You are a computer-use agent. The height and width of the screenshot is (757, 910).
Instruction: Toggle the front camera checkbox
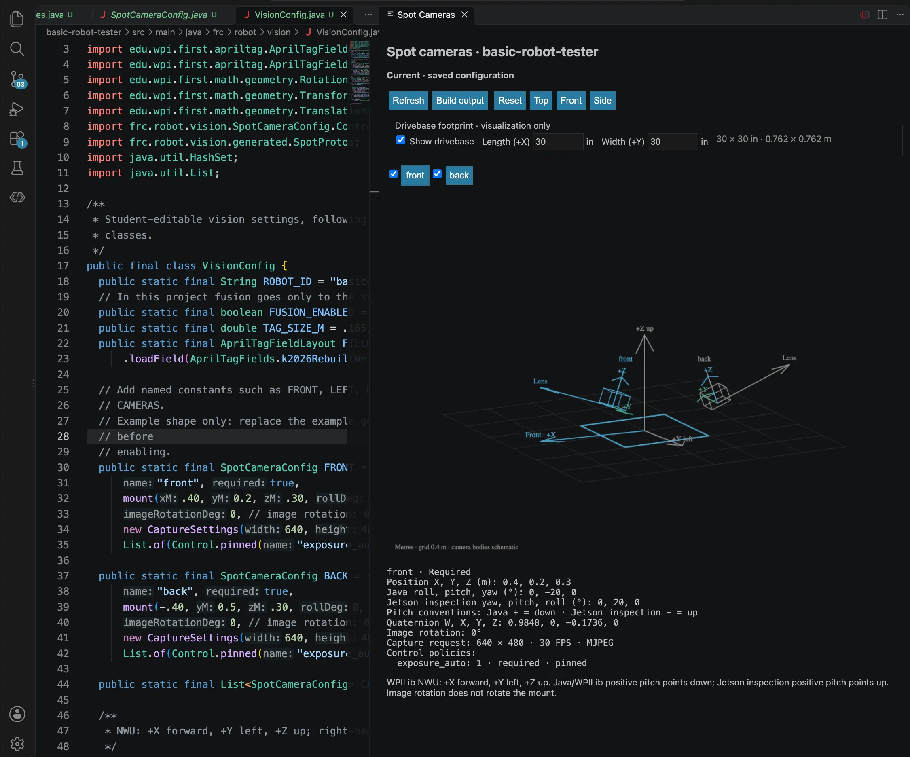click(394, 174)
